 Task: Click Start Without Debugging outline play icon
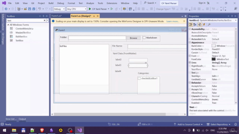[x=112, y=9]
